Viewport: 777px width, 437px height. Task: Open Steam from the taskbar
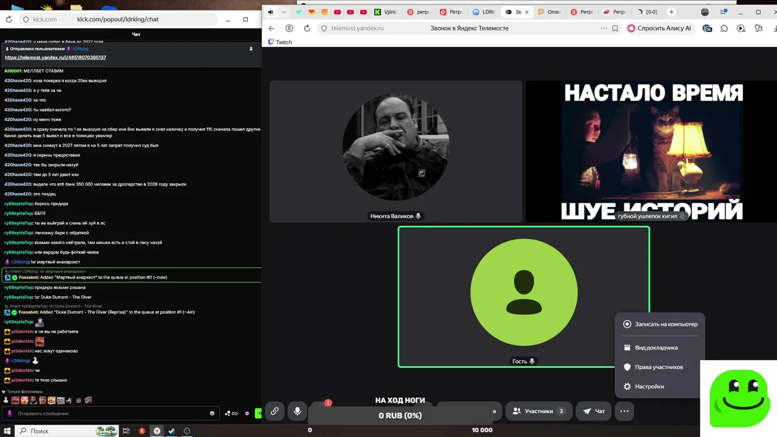(172, 431)
